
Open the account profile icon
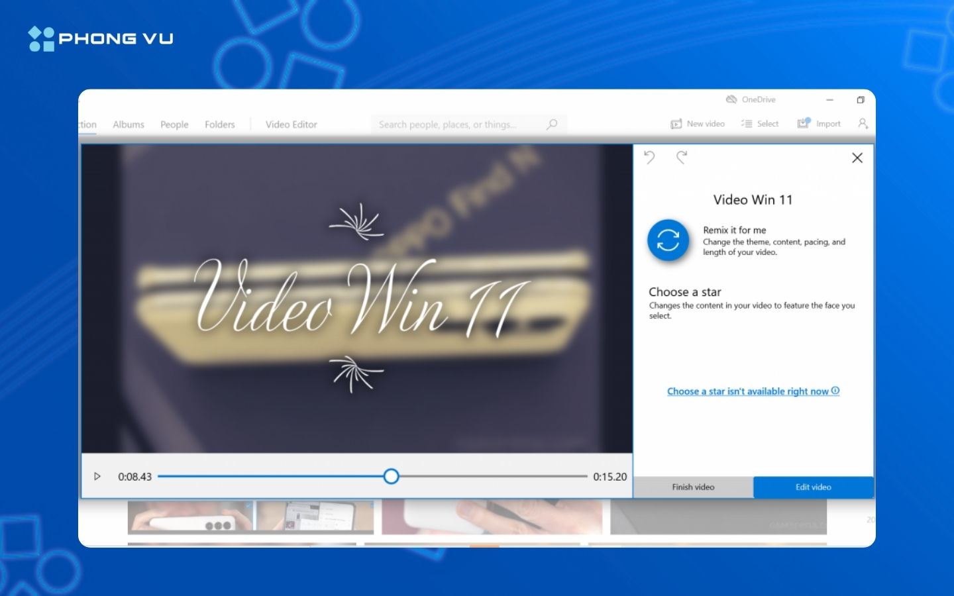click(x=863, y=123)
